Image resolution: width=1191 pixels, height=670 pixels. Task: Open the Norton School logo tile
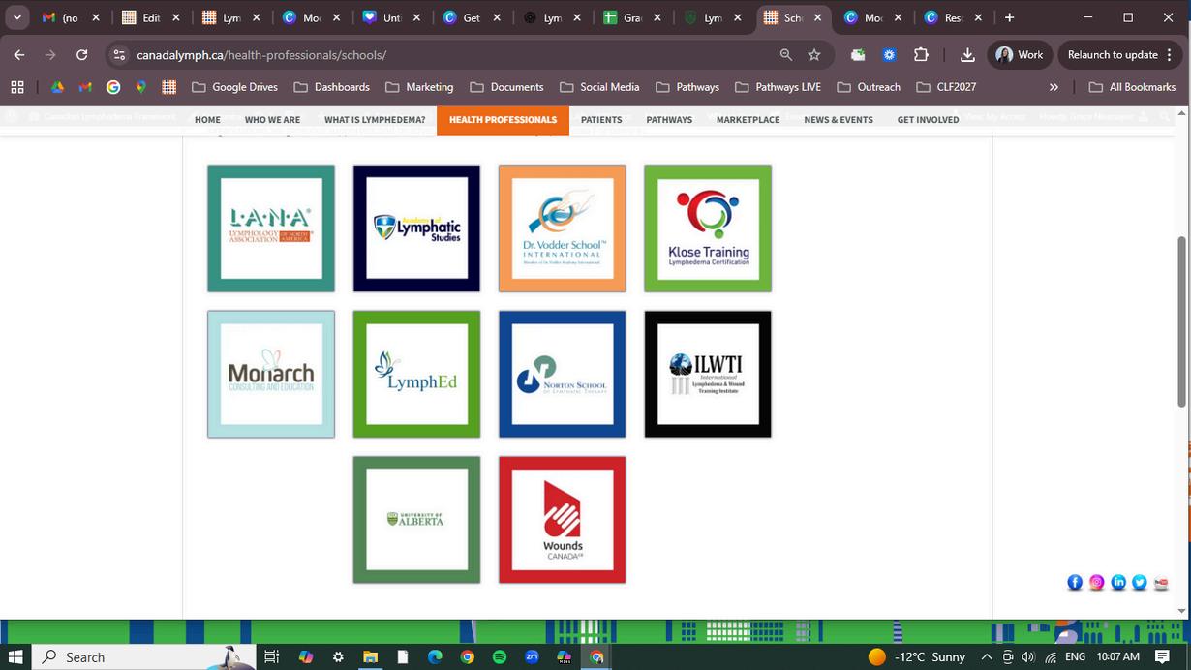(563, 374)
